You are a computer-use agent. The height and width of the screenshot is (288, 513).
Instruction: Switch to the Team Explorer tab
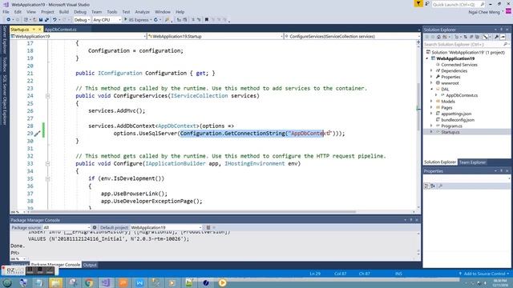pos(472,162)
